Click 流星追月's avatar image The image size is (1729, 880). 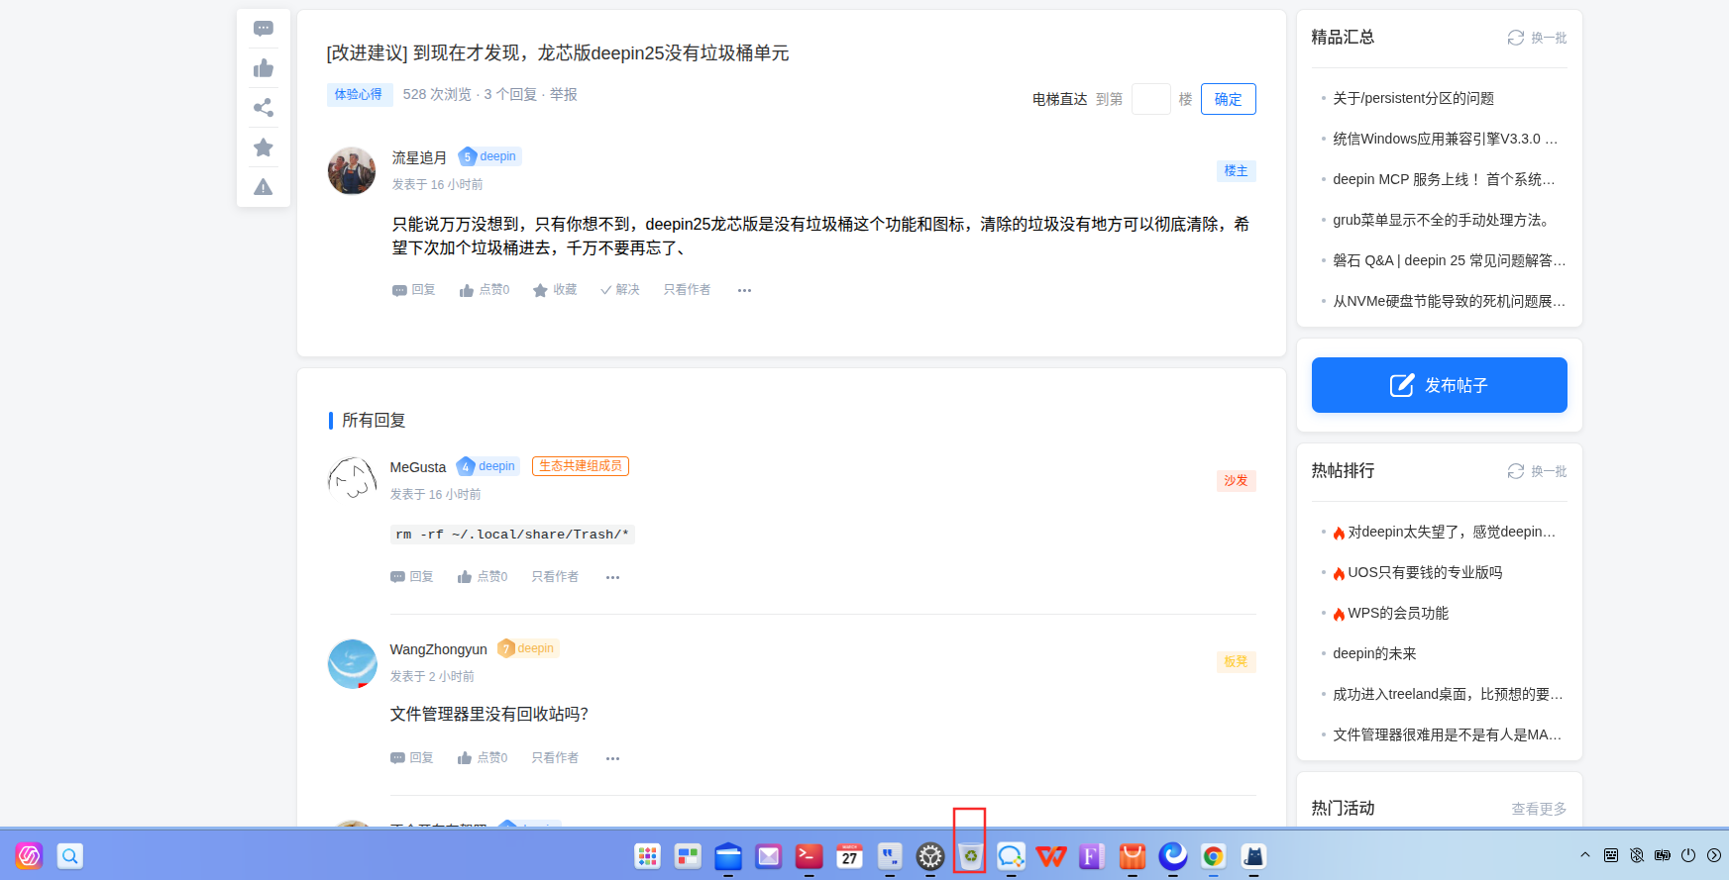click(352, 171)
